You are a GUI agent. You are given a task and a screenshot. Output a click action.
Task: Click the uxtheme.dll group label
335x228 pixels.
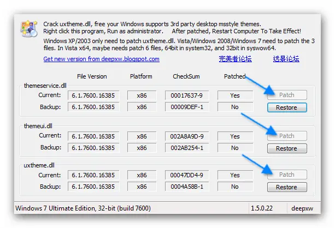(39, 165)
